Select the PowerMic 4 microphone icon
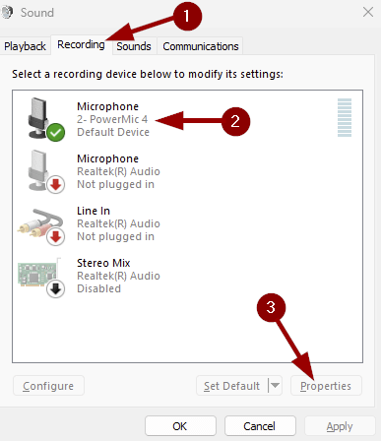This screenshot has width=381, height=441. point(41,118)
